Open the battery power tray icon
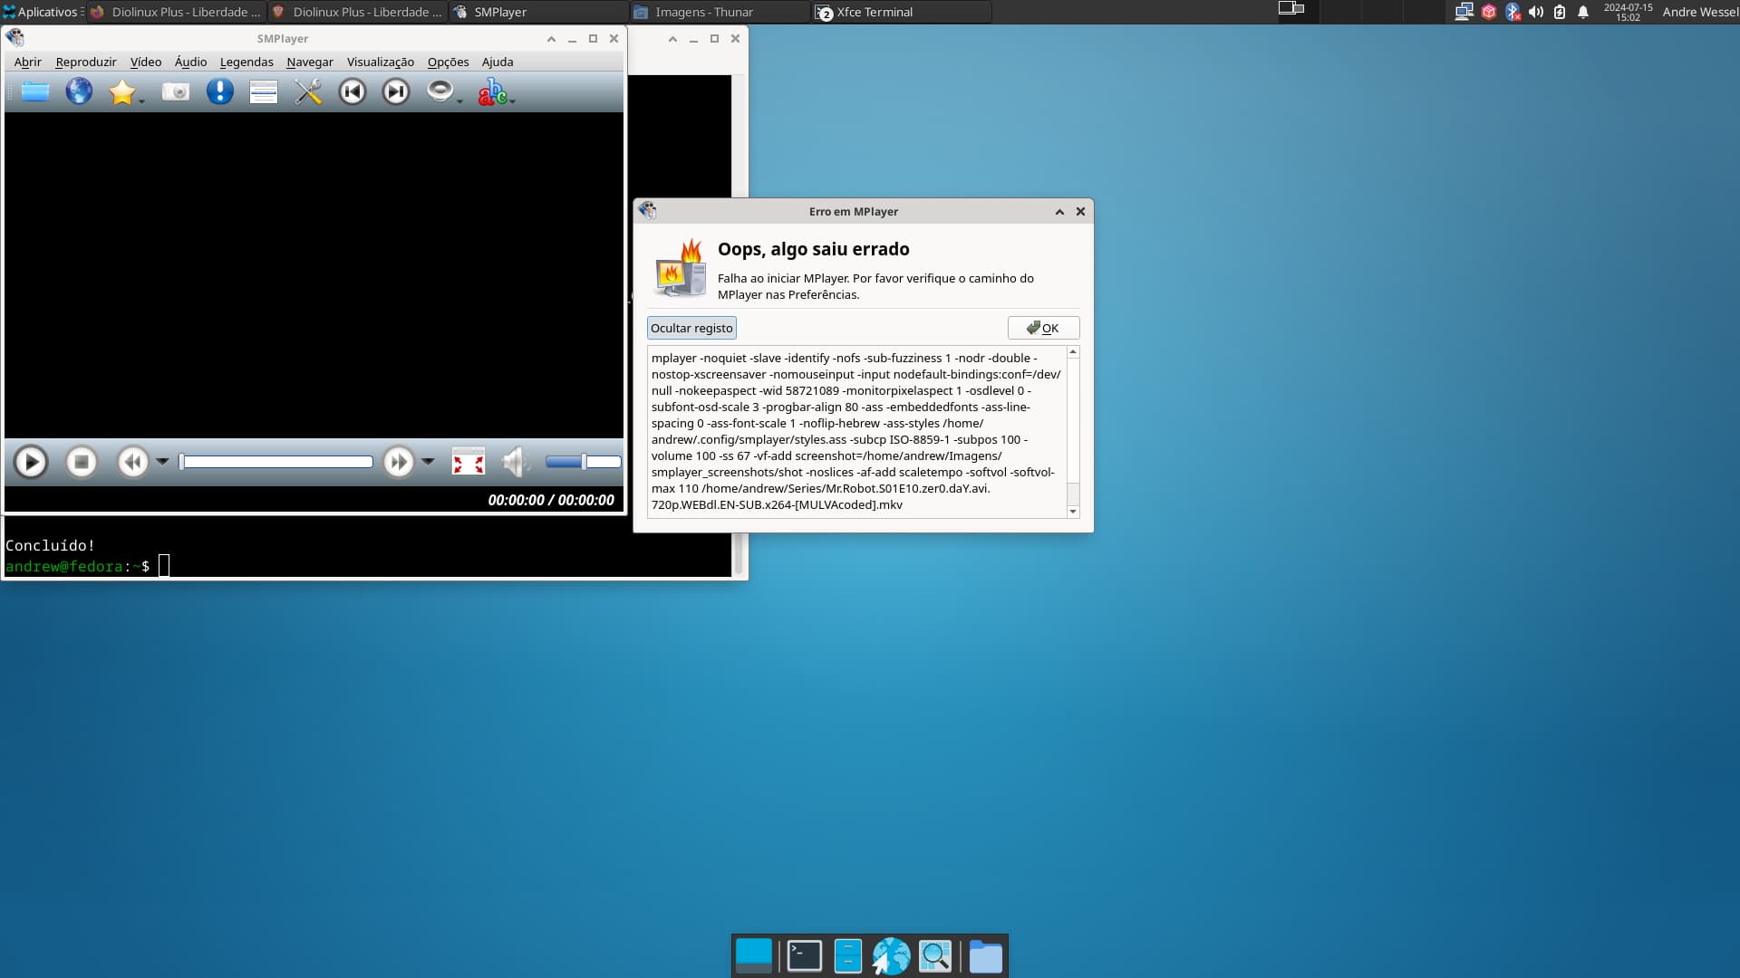This screenshot has width=1740, height=978. (1560, 12)
